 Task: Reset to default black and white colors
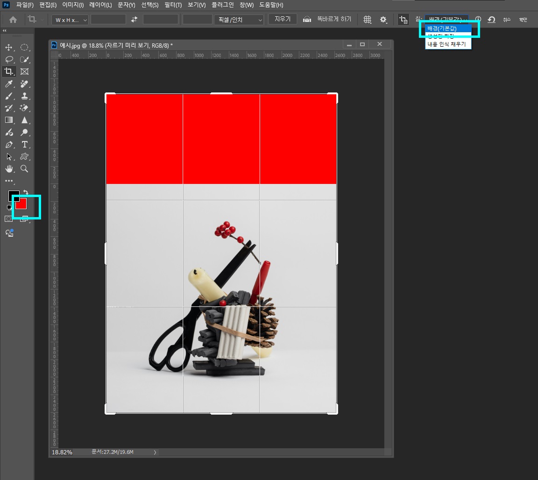[9, 207]
